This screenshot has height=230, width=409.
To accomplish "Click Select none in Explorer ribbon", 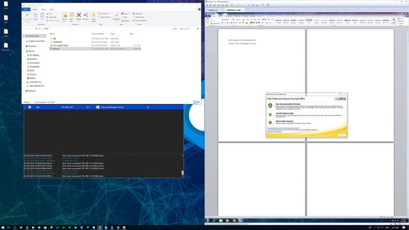I will pyautogui.click(x=138, y=17).
